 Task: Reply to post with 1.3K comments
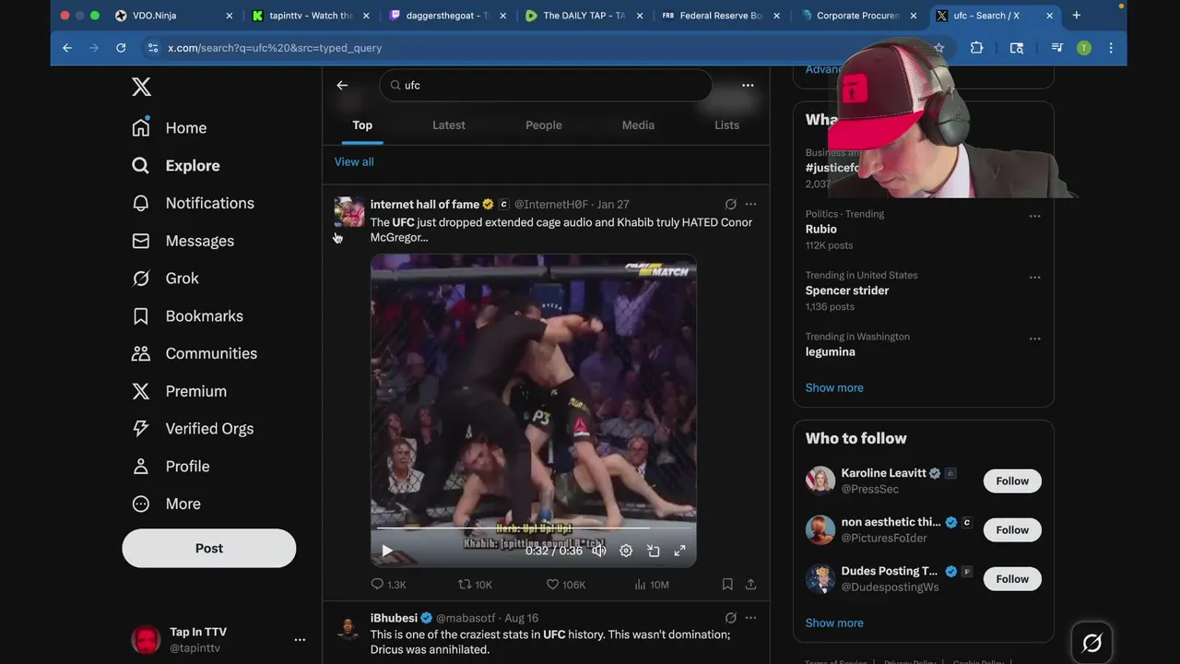pos(388,585)
